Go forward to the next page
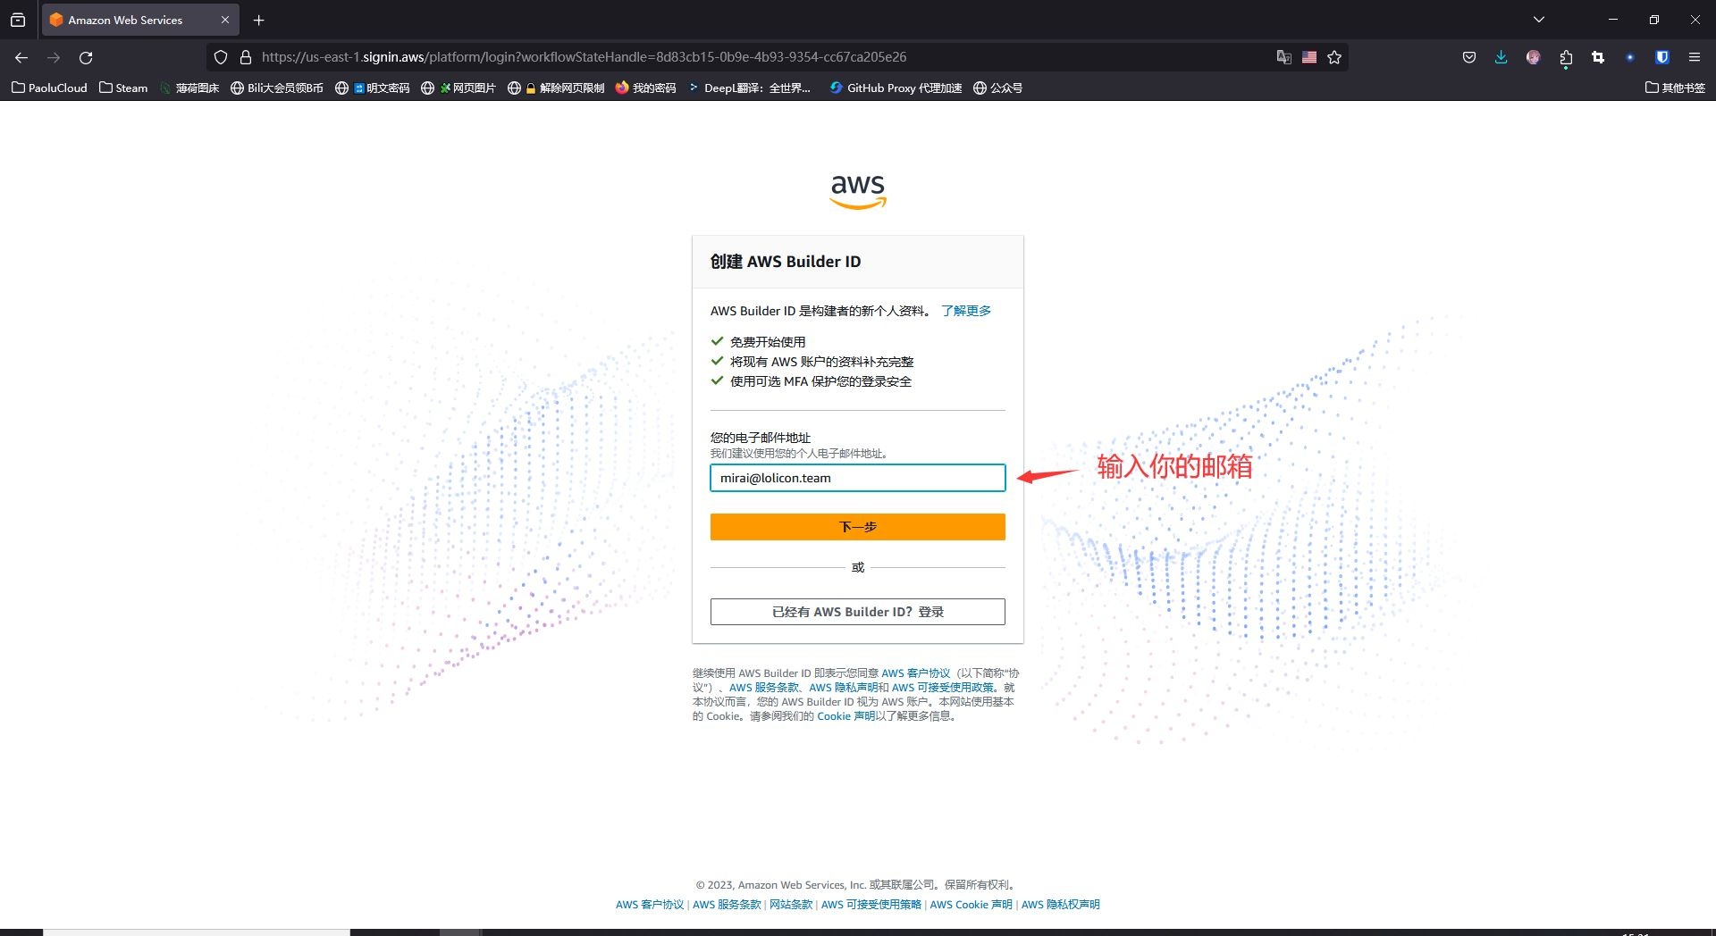The width and height of the screenshot is (1716, 936). [x=54, y=57]
